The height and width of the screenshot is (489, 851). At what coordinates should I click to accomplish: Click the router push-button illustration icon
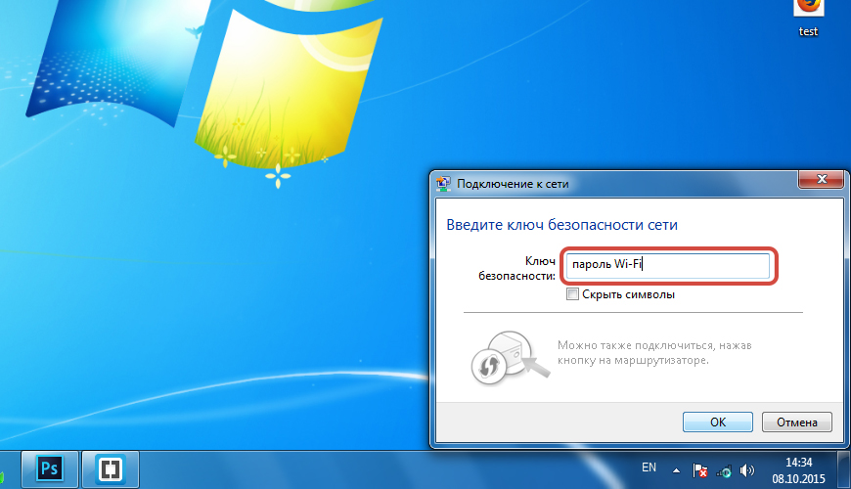click(x=509, y=358)
